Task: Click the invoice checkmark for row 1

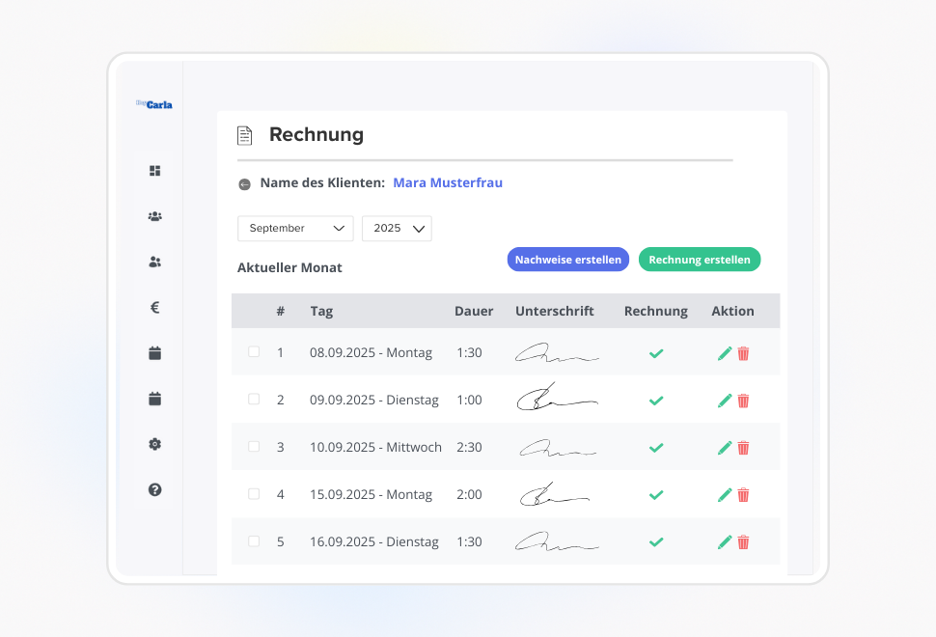Action: 656,353
